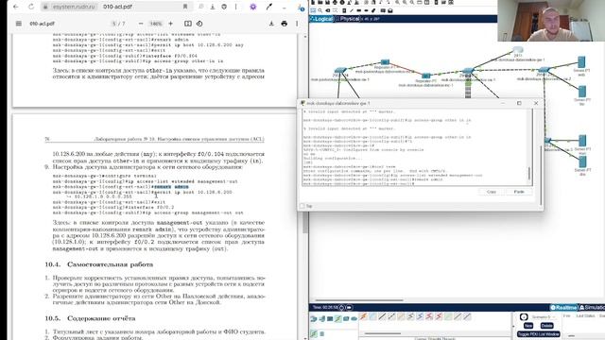This screenshot has height=340, width=605.
Task: Select End Devices category icon
Action: click(x=321, y=319)
